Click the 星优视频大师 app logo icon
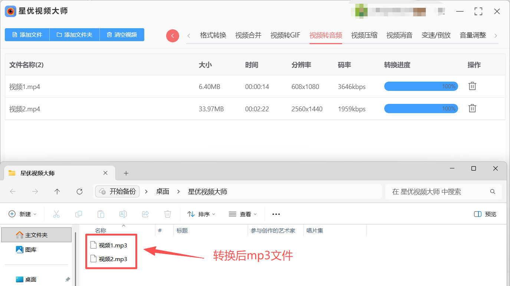The image size is (510, 286). click(x=10, y=11)
